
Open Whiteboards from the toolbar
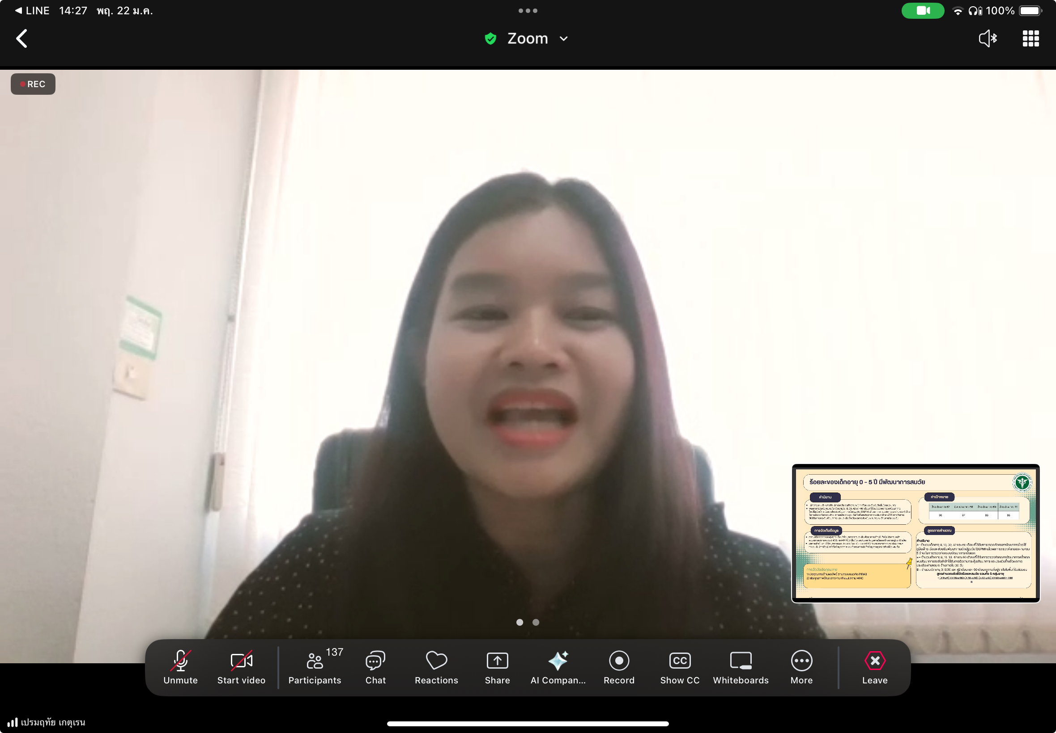[740, 666]
